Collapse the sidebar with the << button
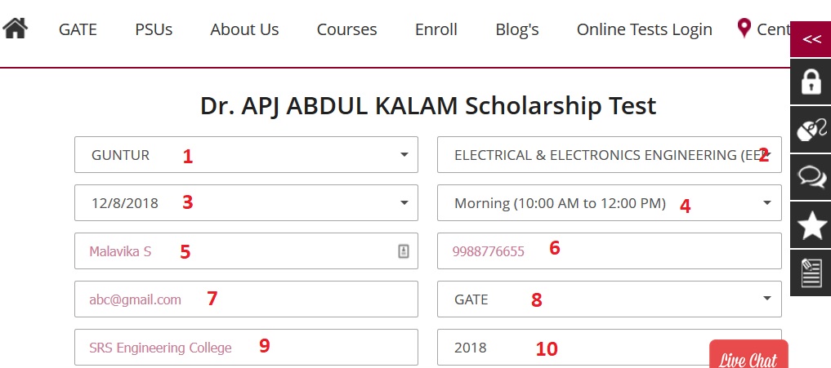Image resolution: width=831 pixels, height=368 pixels. [x=811, y=39]
